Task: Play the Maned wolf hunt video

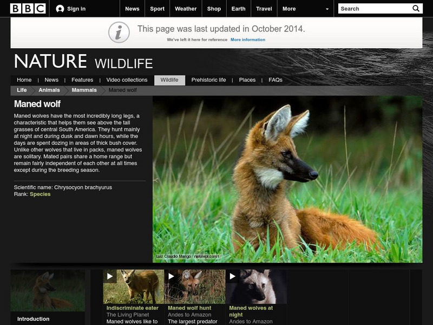Action: tap(171, 276)
